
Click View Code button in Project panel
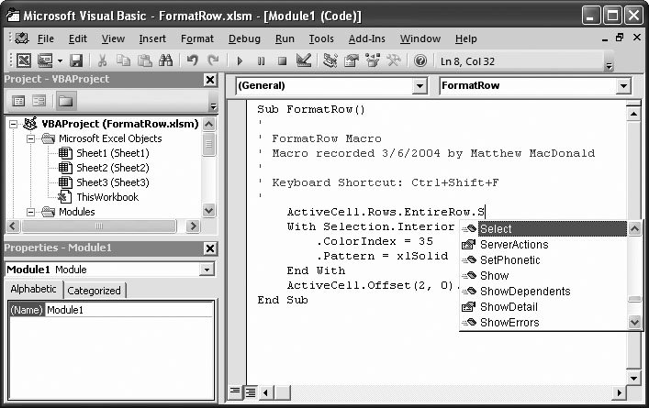click(x=18, y=101)
